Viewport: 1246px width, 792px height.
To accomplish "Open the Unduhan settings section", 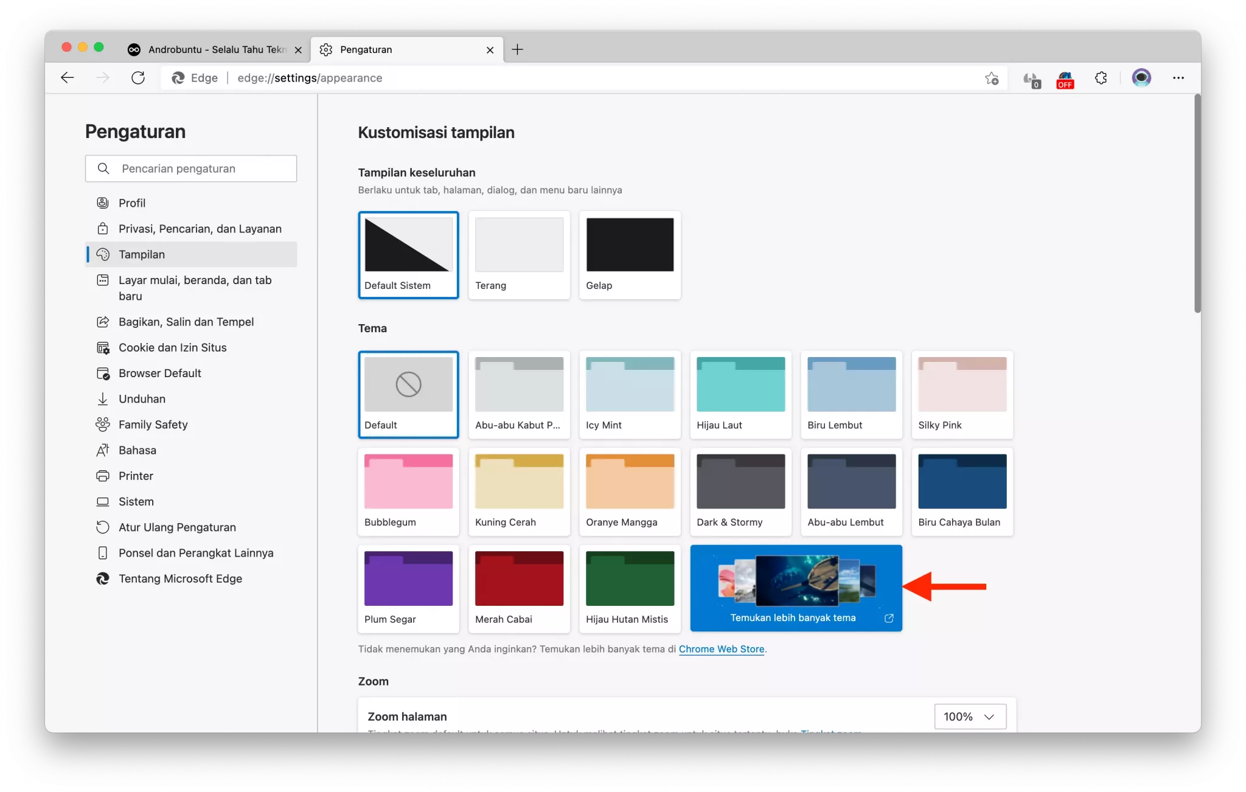I will pyautogui.click(x=142, y=399).
